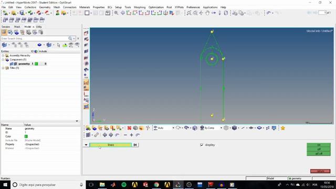Image resolution: width=336 pixels, height=189 pixels.
Task: Select the component view icon in browser
Action: tap(16, 33)
